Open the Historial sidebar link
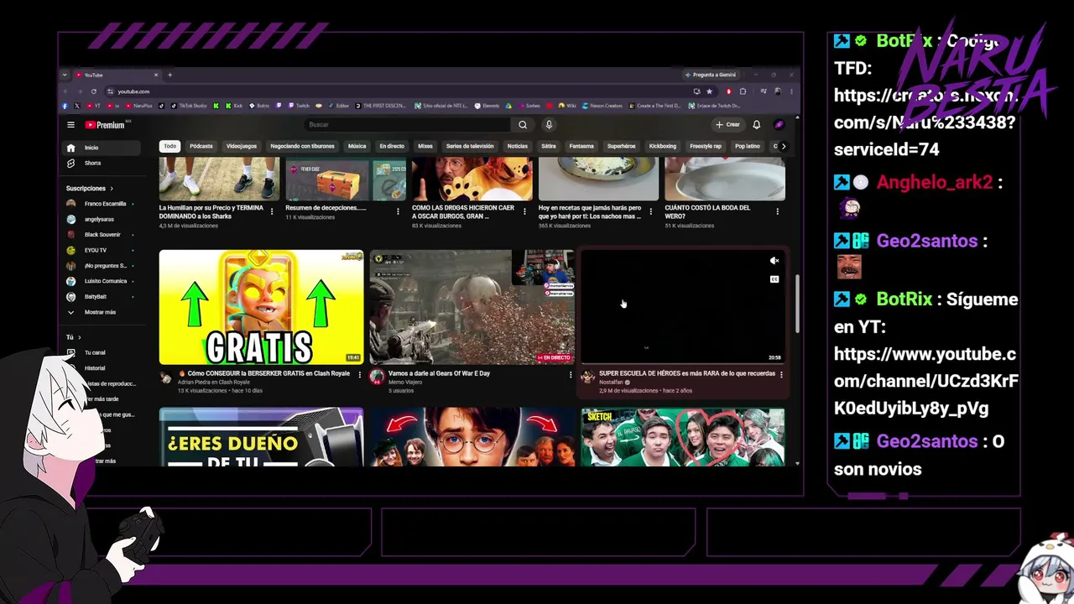This screenshot has width=1074, height=604. pos(95,368)
